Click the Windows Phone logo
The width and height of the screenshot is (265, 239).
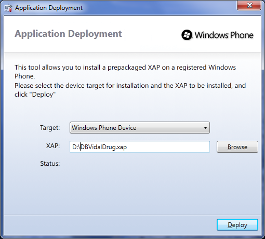pos(218,35)
